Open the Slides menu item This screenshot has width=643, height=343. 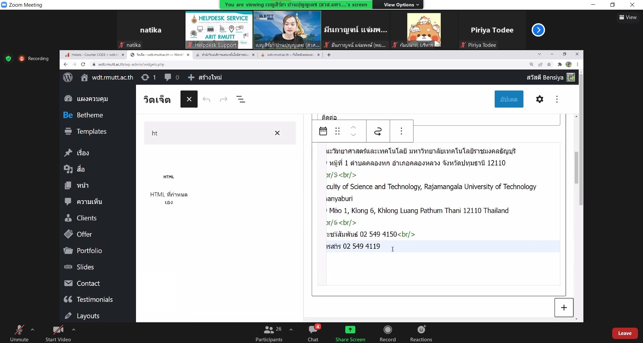(x=79, y=267)
